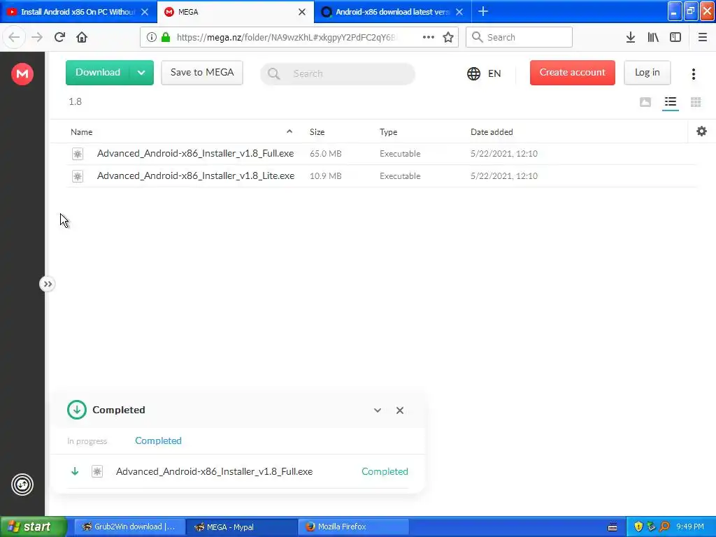716x537 pixels.
Task: Open page actions three-dot menu
Action: point(429,37)
